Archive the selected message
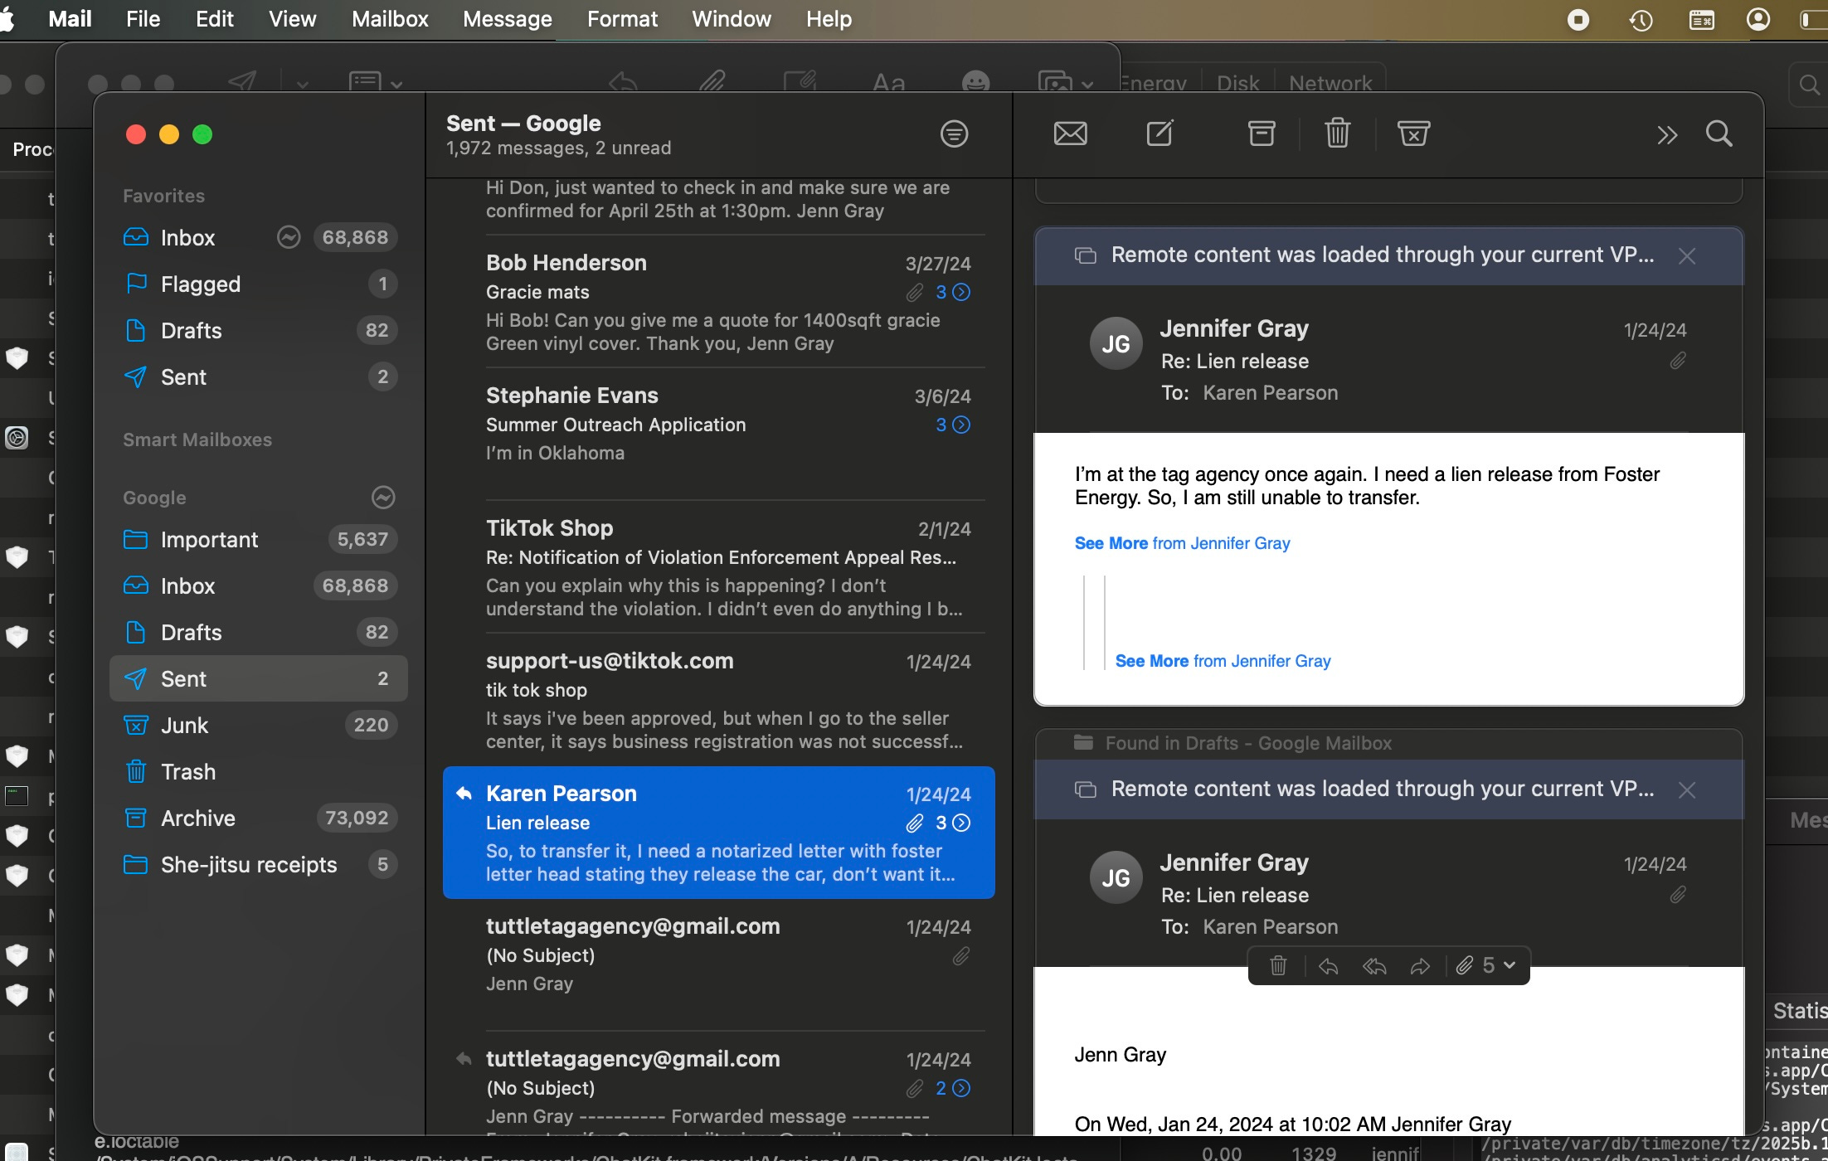Image resolution: width=1828 pixels, height=1161 pixels. tap(1262, 134)
